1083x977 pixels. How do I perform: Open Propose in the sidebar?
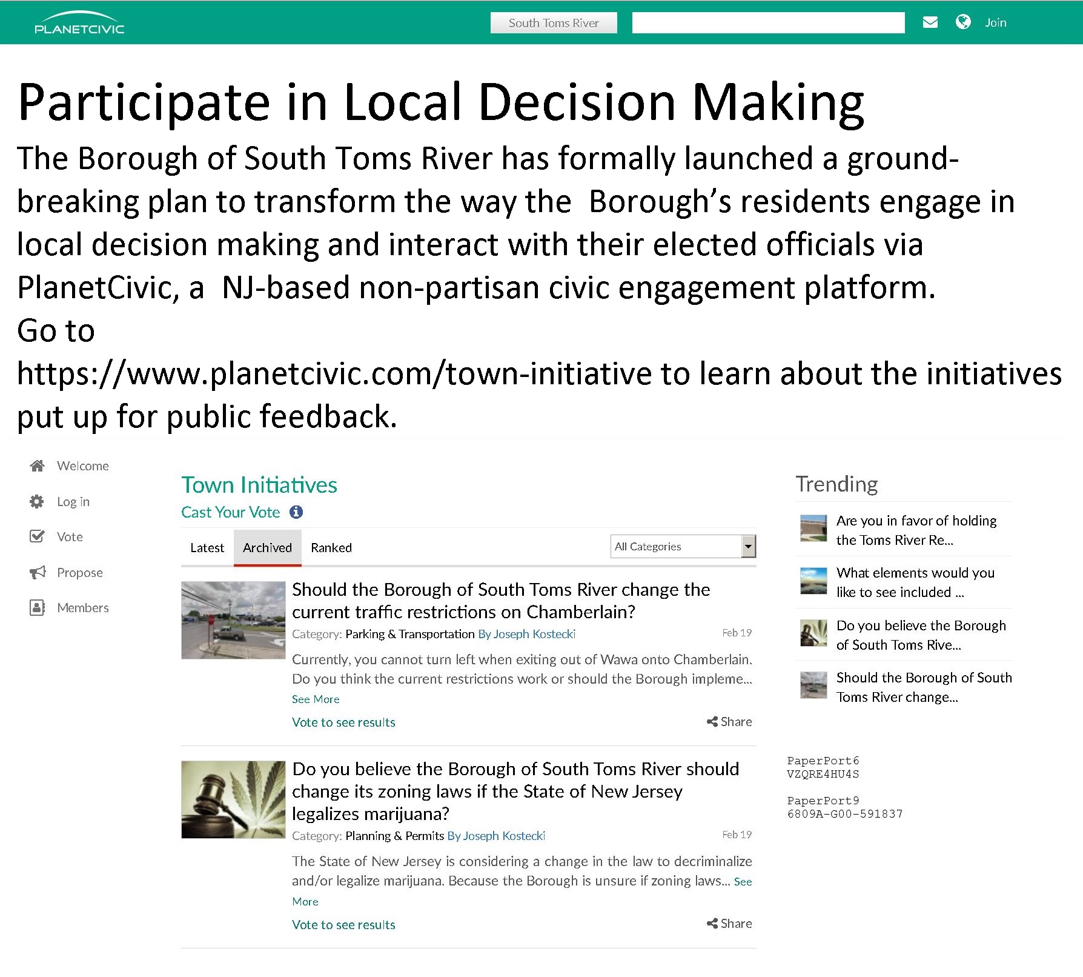click(x=80, y=573)
